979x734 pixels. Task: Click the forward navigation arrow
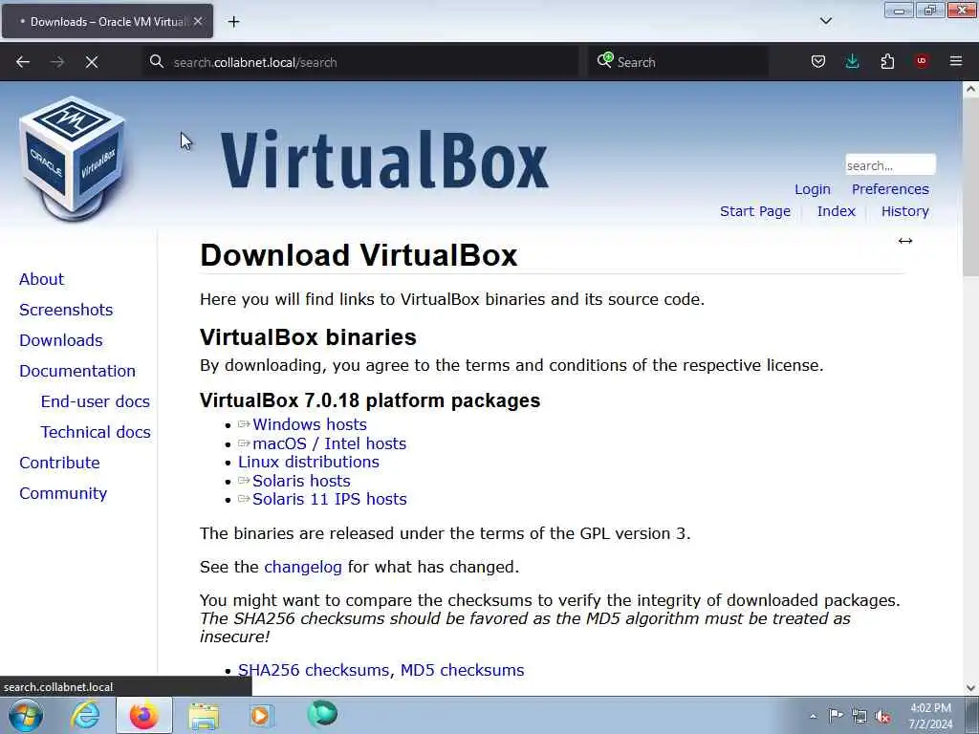point(57,62)
